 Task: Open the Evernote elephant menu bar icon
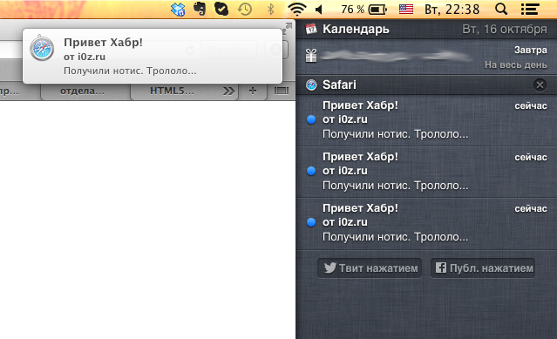coord(200,9)
